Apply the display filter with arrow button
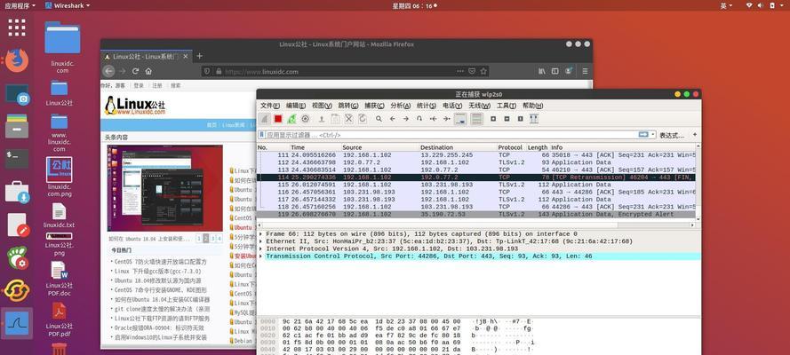Image resolution: width=790 pixels, height=355 pixels. [x=643, y=135]
